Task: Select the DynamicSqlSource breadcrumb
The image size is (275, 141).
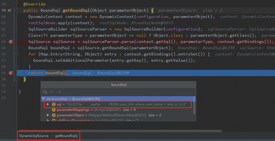Action: tap(34, 136)
